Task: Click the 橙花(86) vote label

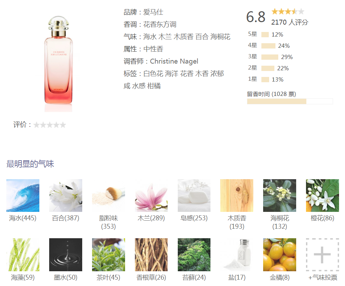Action: click(x=322, y=218)
